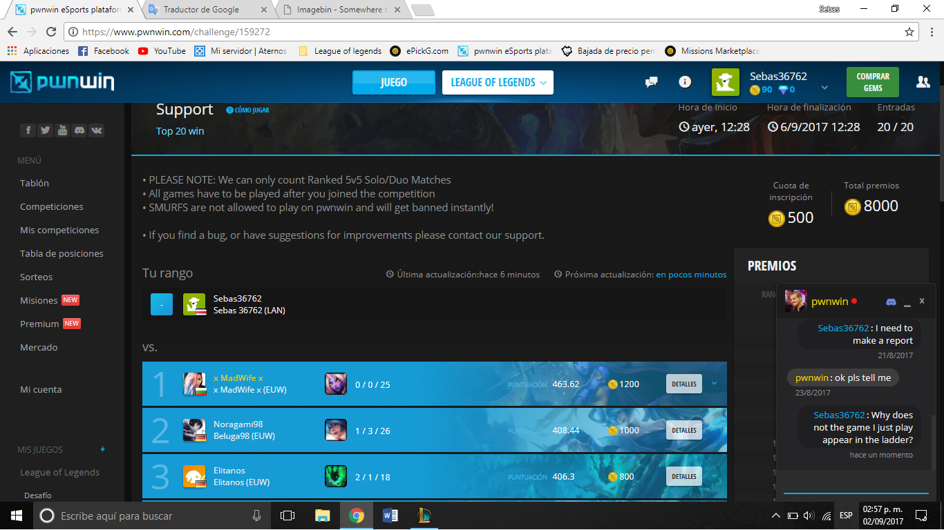Open the info icon in header

[x=685, y=82]
